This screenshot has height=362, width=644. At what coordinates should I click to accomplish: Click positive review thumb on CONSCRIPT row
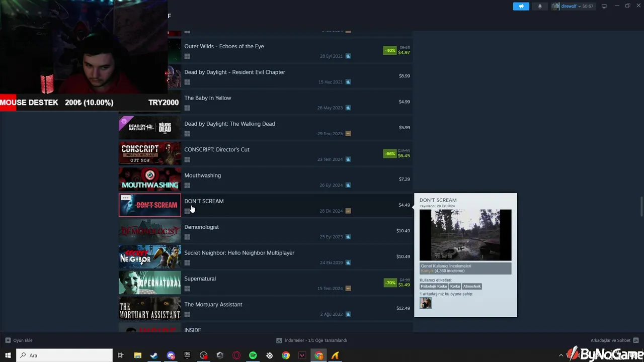pos(348,159)
